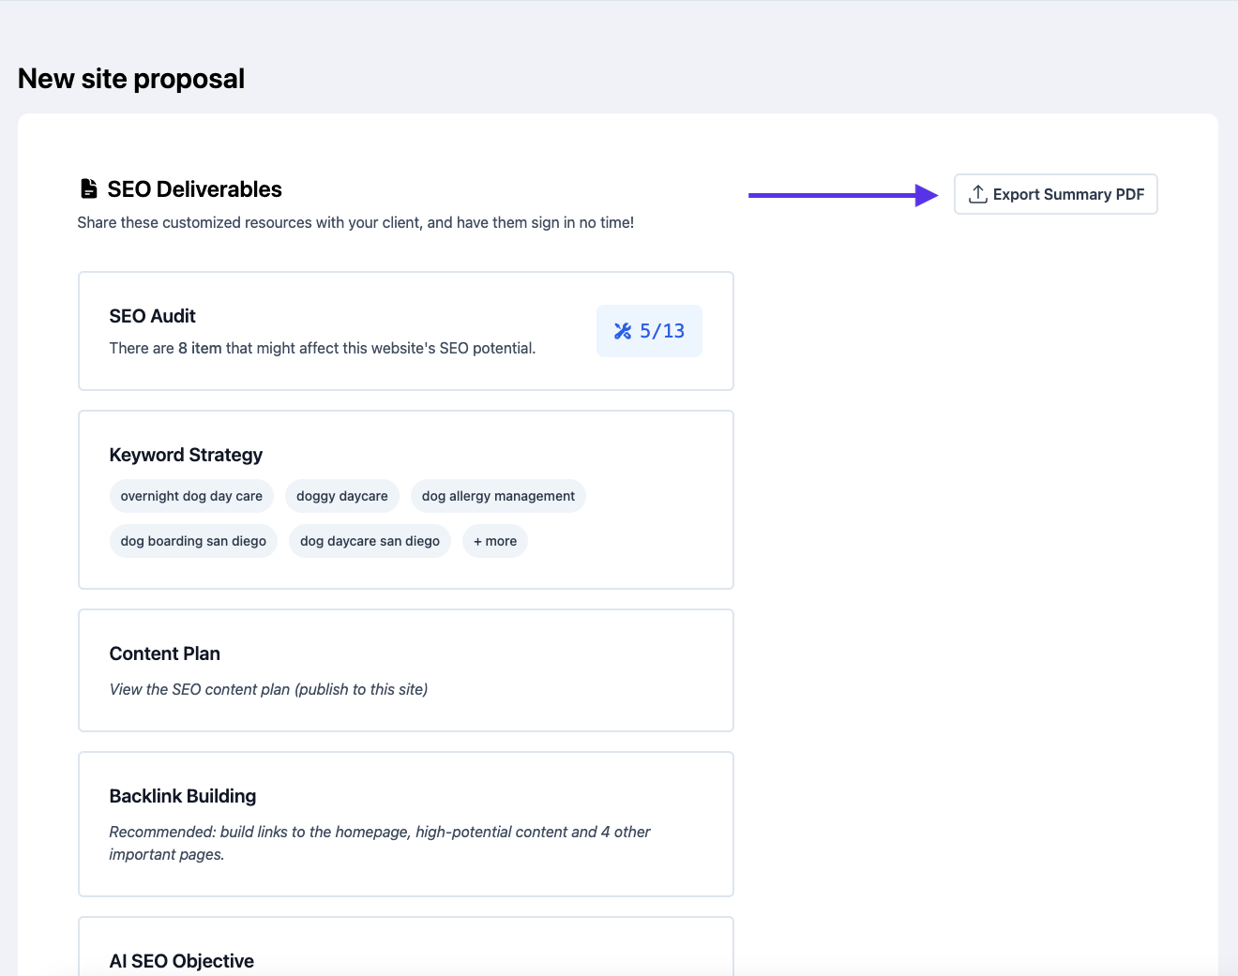Click the Export Summary PDF button
The image size is (1238, 976).
click(1055, 194)
